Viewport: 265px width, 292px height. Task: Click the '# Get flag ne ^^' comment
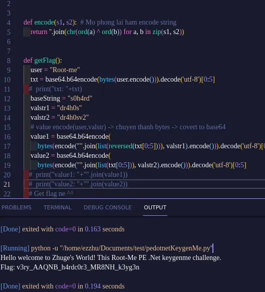[51, 193]
